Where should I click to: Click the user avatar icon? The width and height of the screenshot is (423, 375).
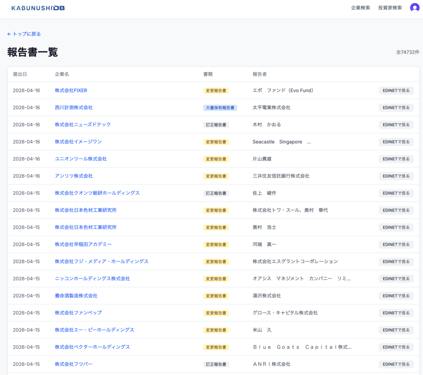pos(414,8)
